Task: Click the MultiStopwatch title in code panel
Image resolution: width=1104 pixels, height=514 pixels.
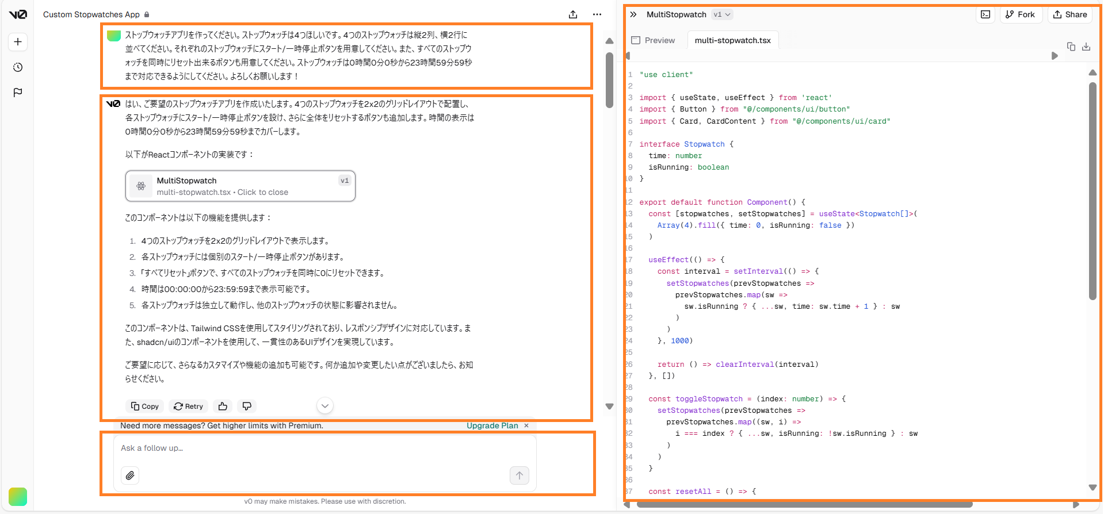Action: [x=676, y=14]
